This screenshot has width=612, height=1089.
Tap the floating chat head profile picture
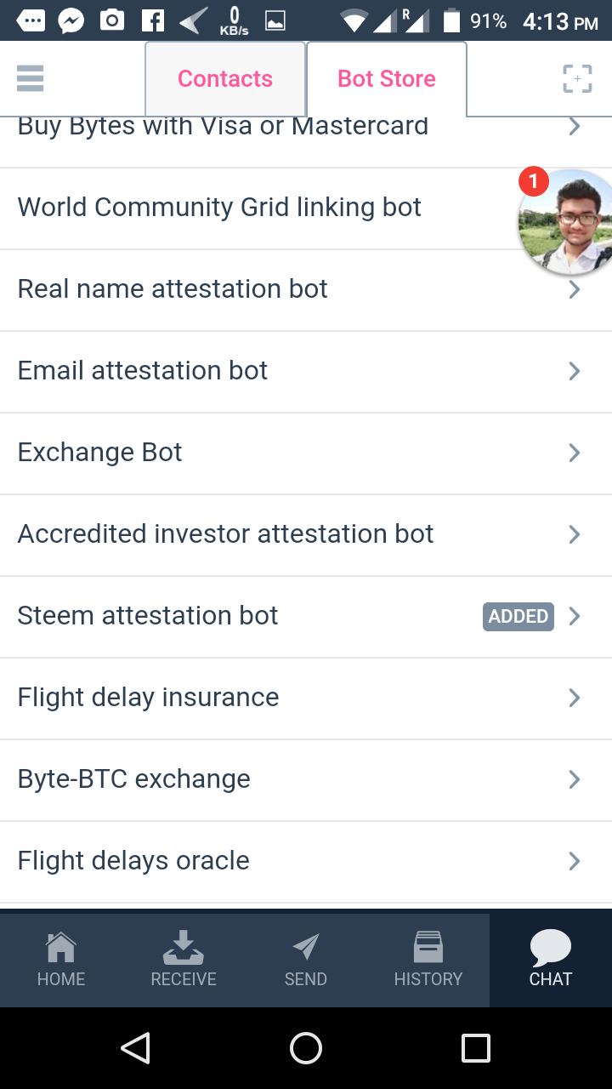(x=564, y=221)
